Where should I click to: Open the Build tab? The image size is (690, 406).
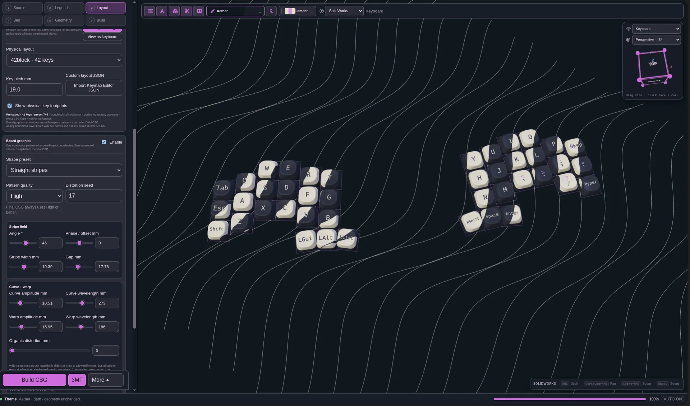tap(106, 20)
